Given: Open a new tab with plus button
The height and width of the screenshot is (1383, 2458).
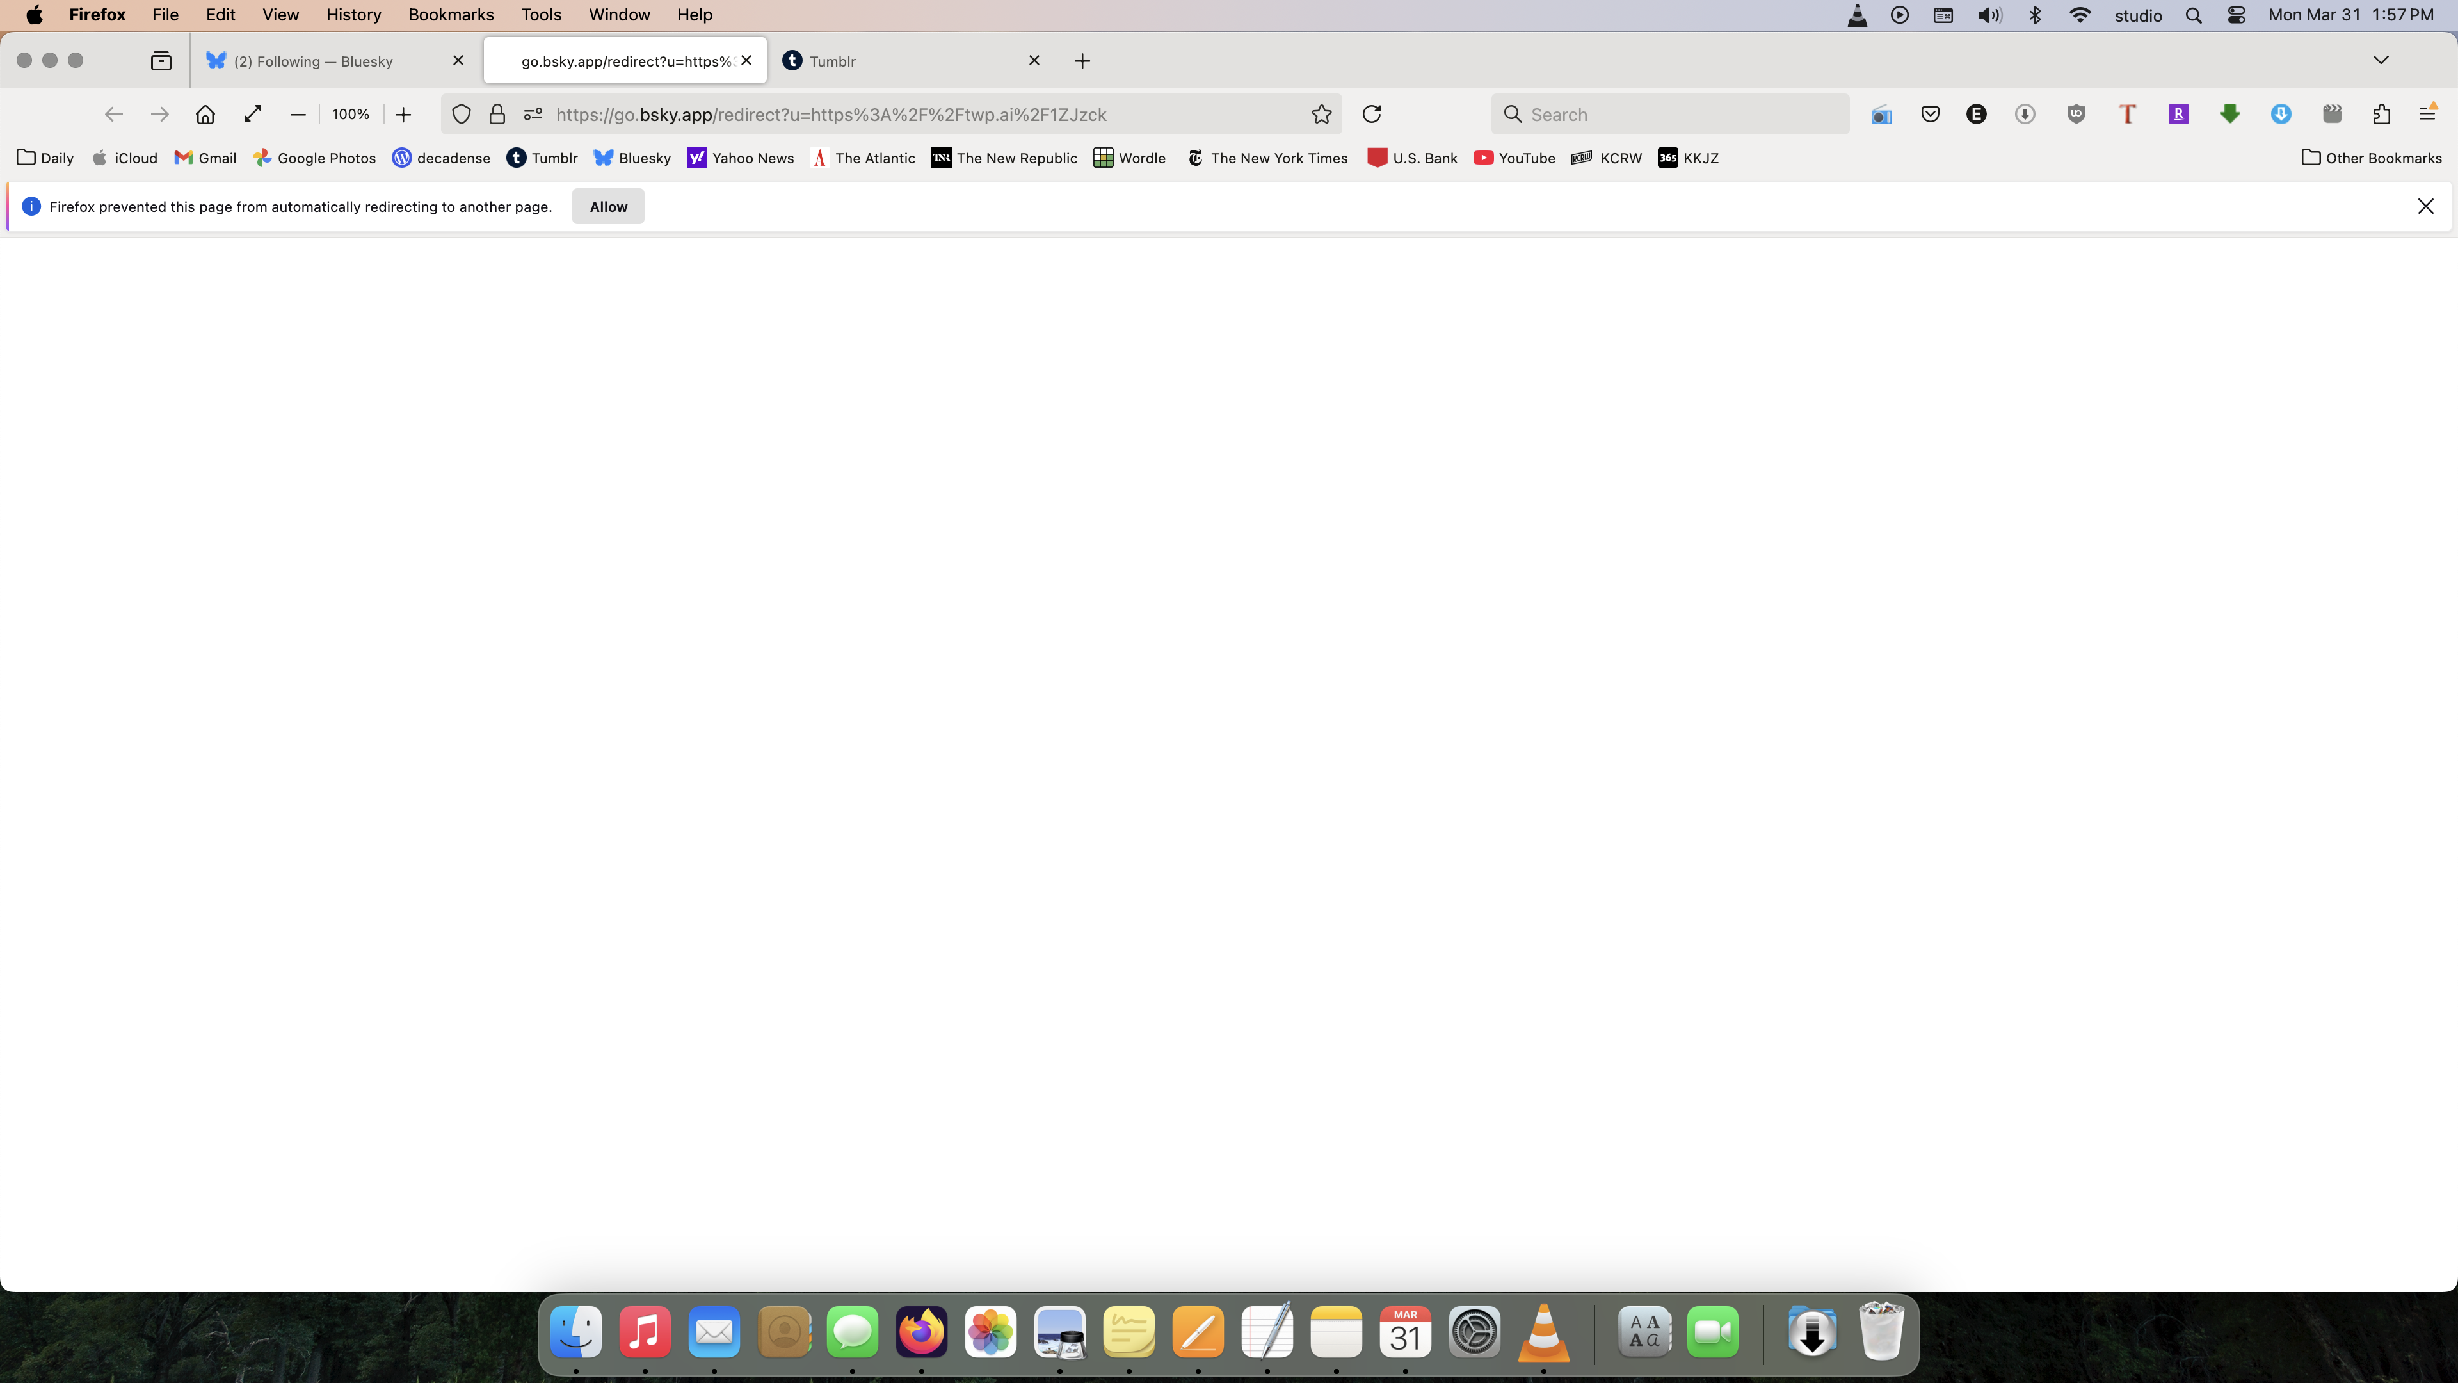Looking at the screenshot, I should click(1082, 61).
